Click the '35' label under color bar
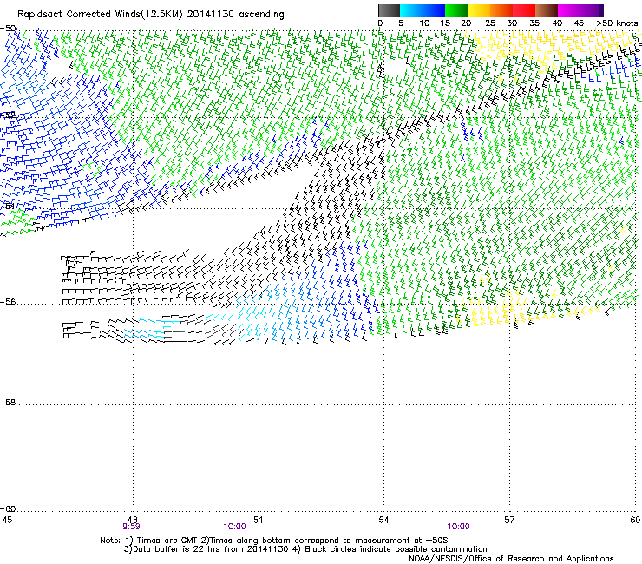Viewport: 642px width, 564px height. 534,23
